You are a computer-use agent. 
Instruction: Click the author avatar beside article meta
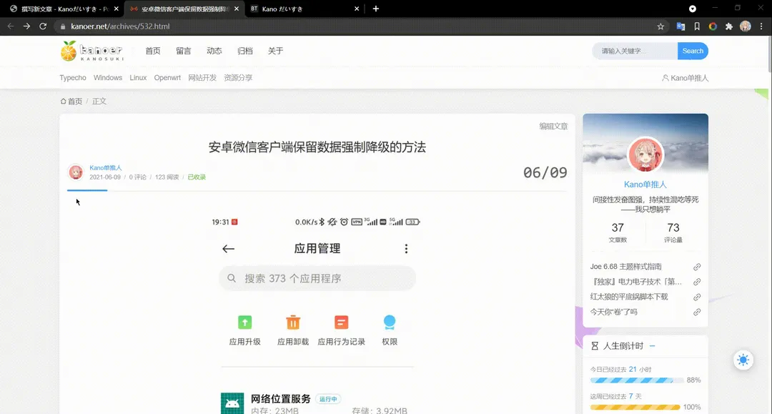pyautogui.click(x=75, y=172)
